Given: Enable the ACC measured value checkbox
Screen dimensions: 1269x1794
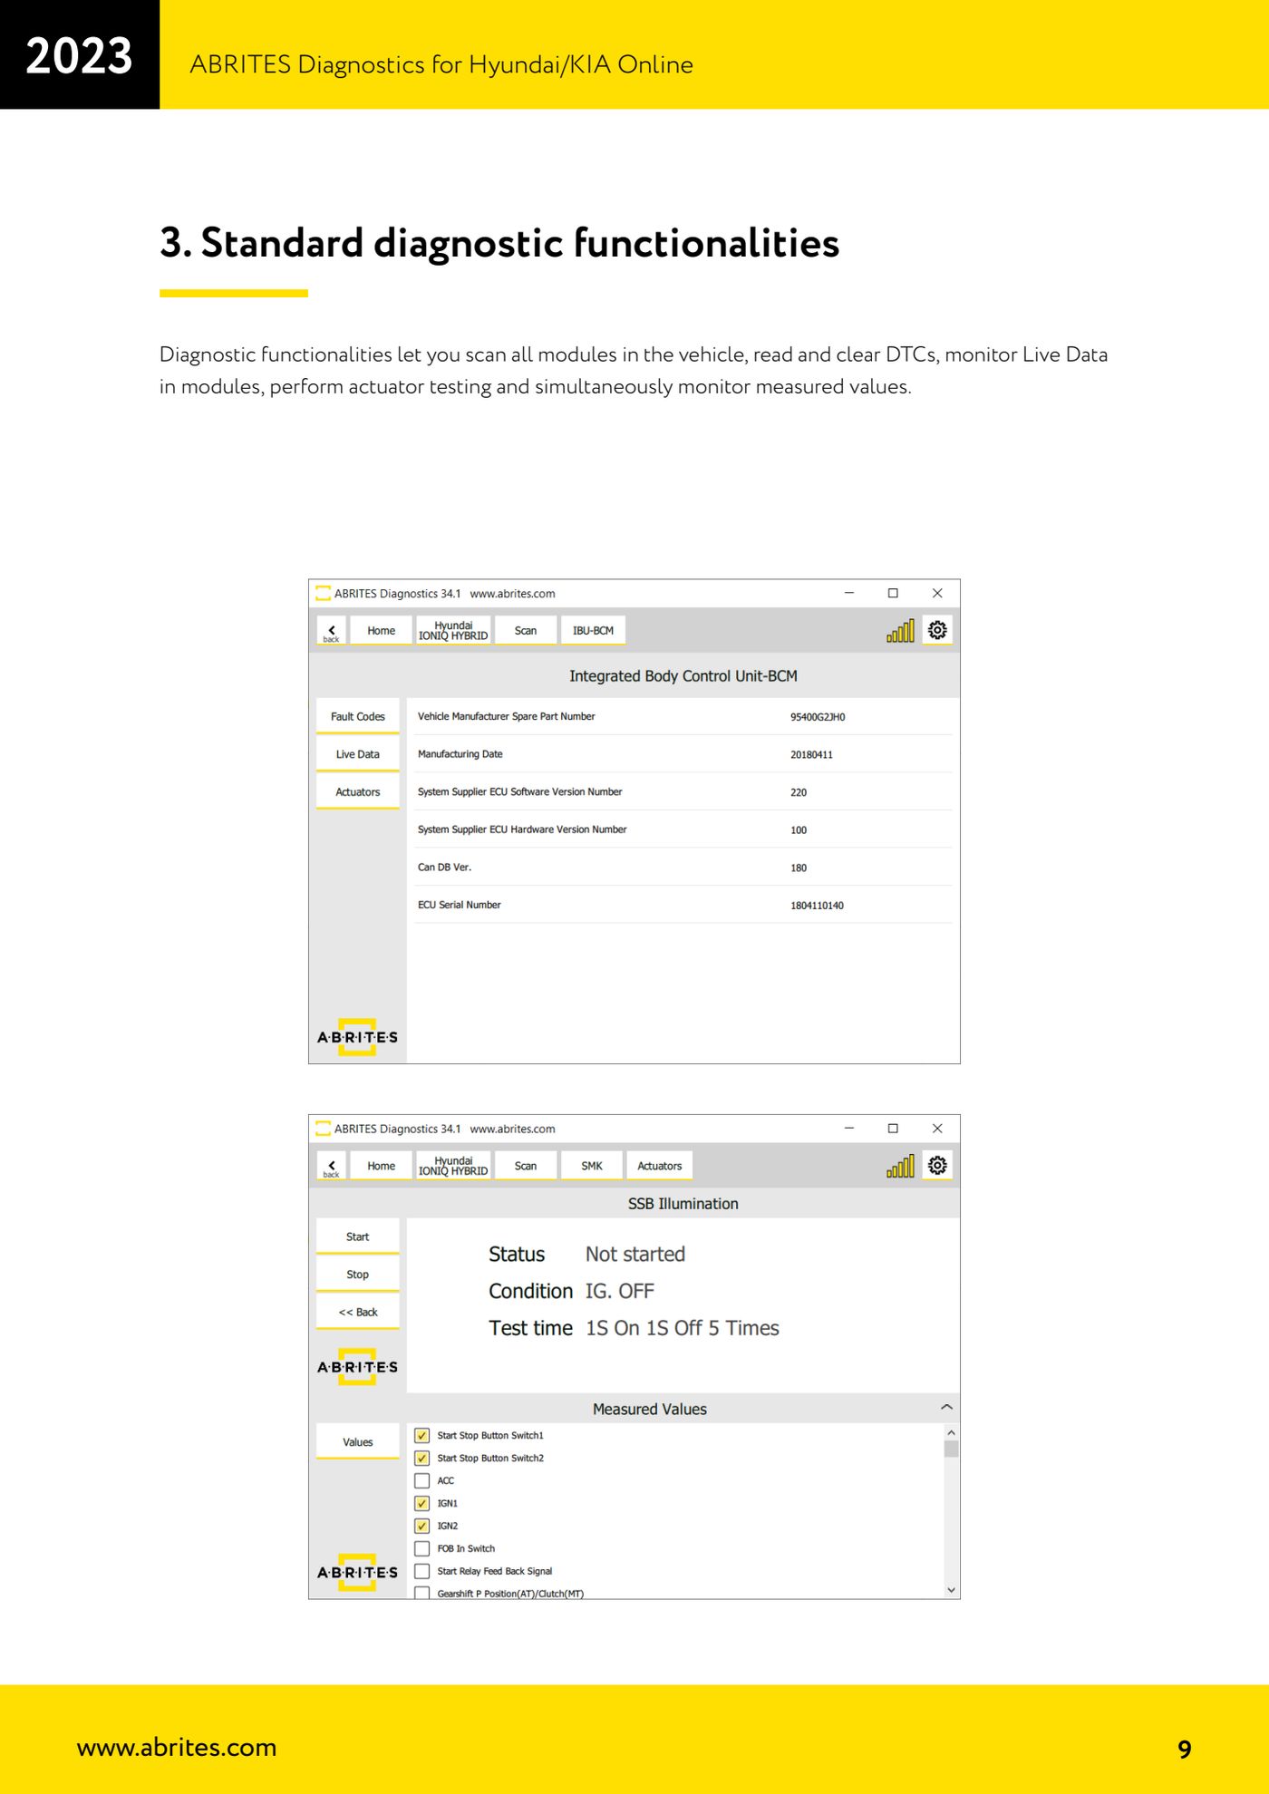Looking at the screenshot, I should click(422, 1481).
